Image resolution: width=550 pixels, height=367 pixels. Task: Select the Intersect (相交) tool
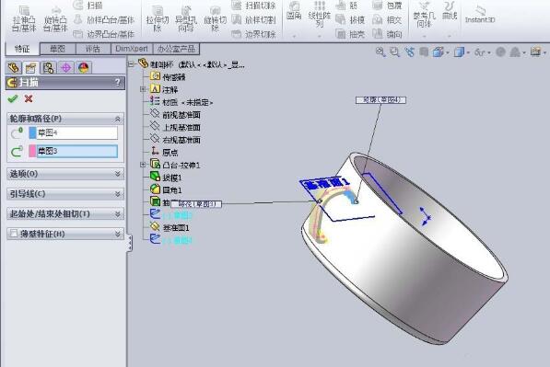click(x=387, y=20)
